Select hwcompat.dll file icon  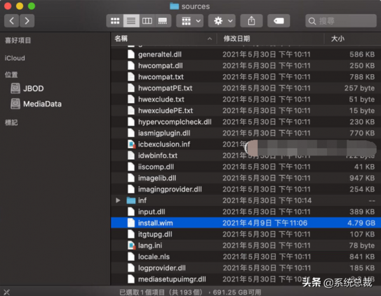point(131,65)
